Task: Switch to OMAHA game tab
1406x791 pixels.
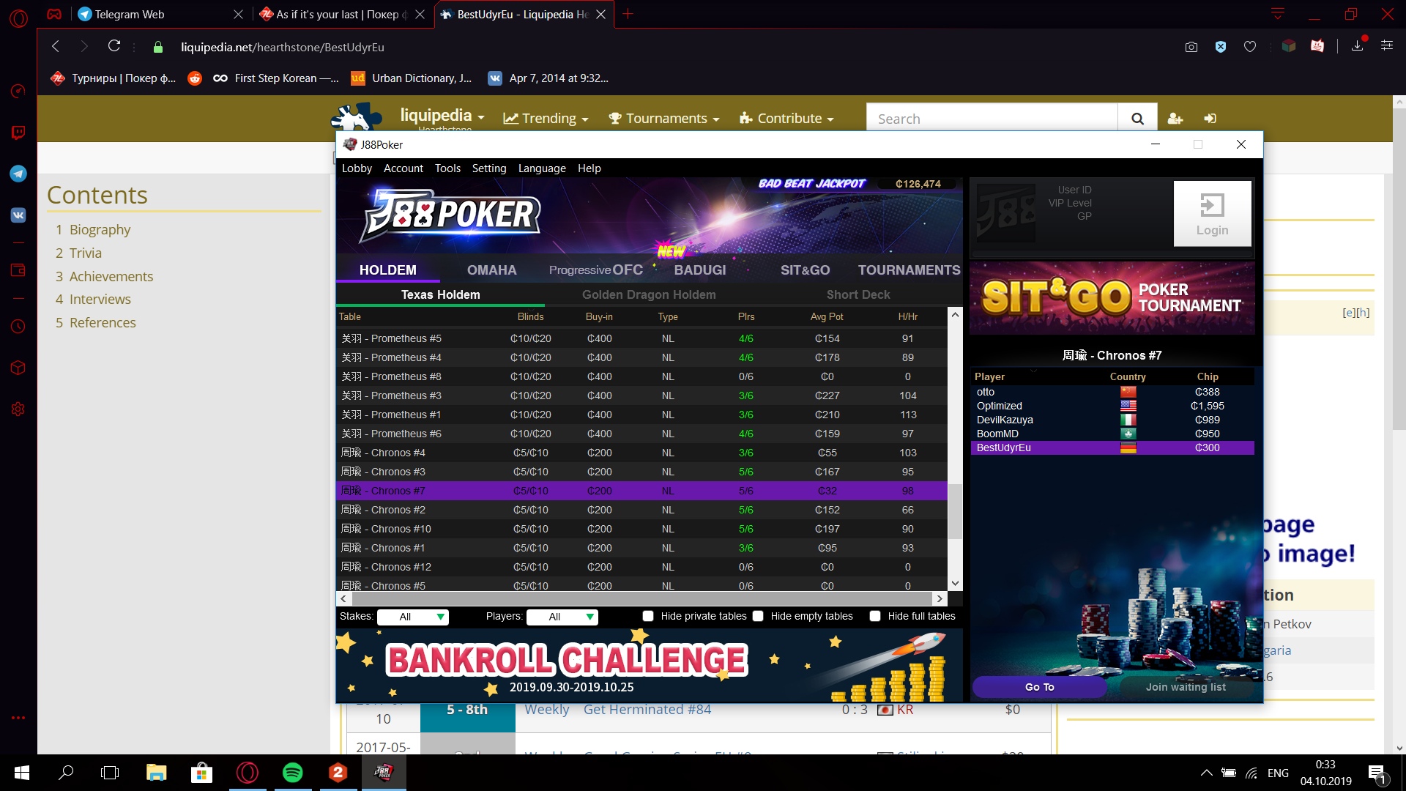Action: tap(492, 270)
